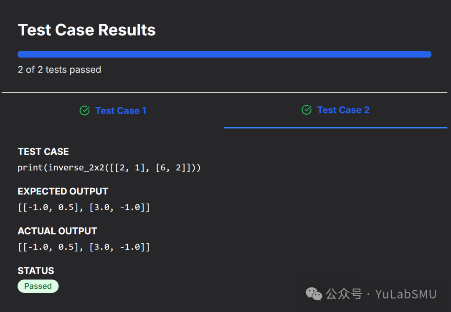Click the blue underline below Test Case 2

[x=335, y=128]
